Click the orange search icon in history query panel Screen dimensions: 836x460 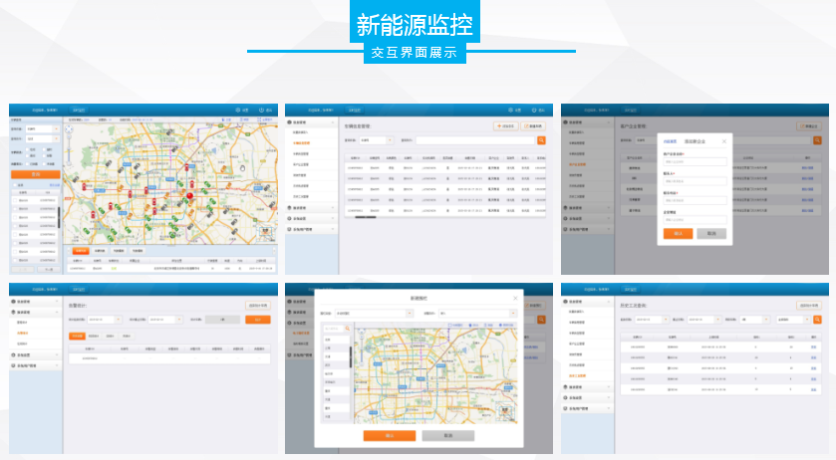tap(817, 320)
